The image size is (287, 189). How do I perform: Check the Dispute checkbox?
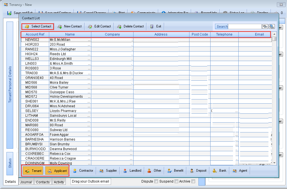coord(156,181)
